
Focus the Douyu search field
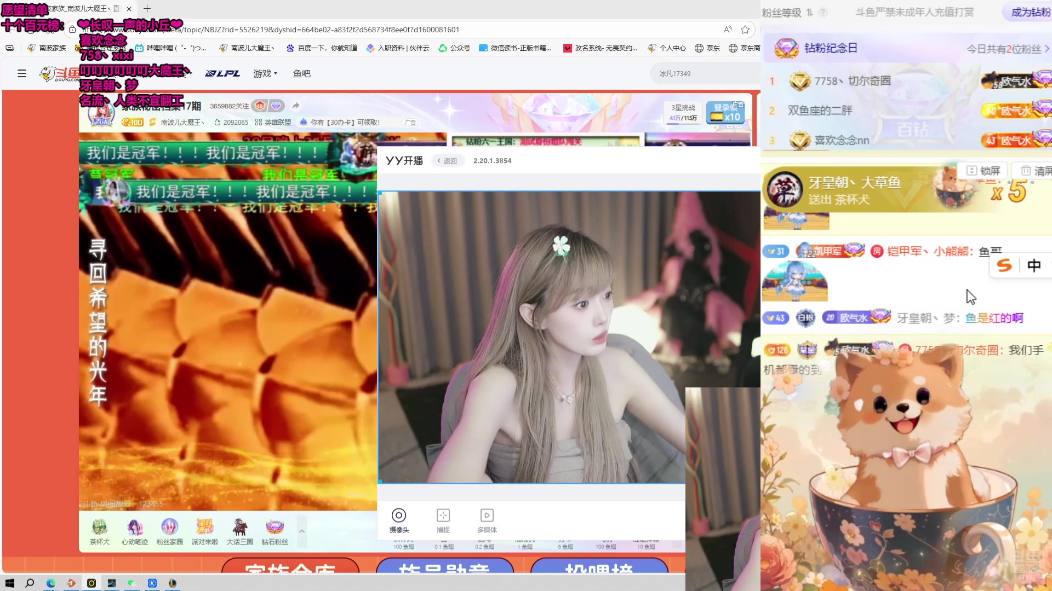pyautogui.click(x=704, y=73)
